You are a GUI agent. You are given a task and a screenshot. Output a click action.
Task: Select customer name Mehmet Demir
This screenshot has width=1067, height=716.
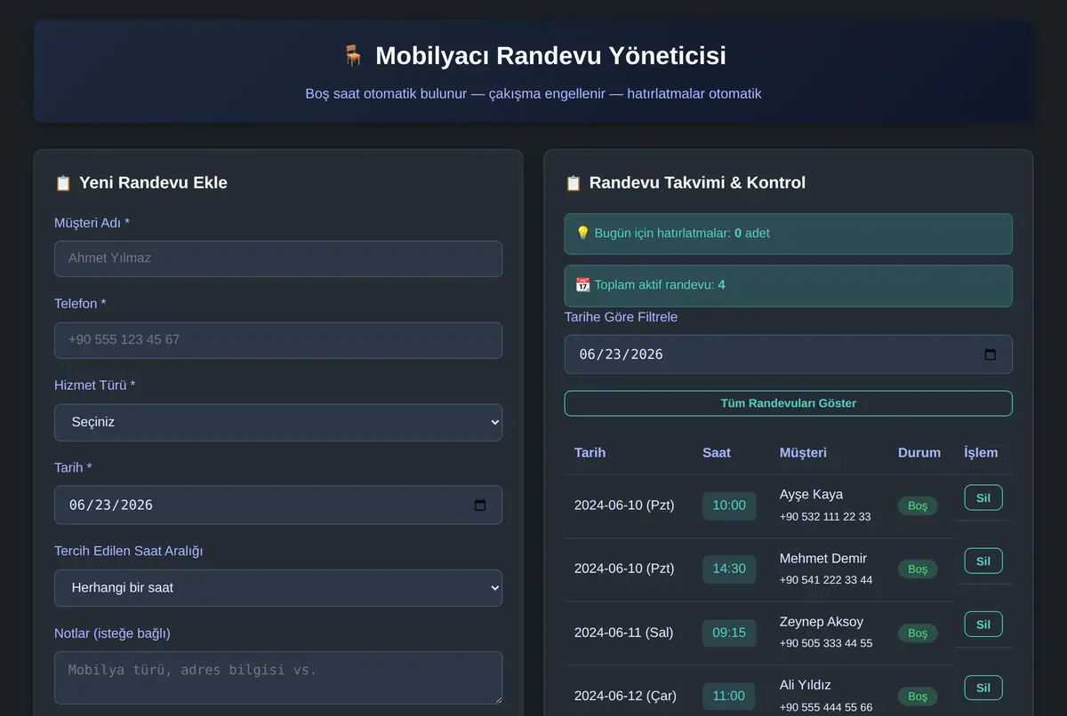pyautogui.click(x=823, y=559)
